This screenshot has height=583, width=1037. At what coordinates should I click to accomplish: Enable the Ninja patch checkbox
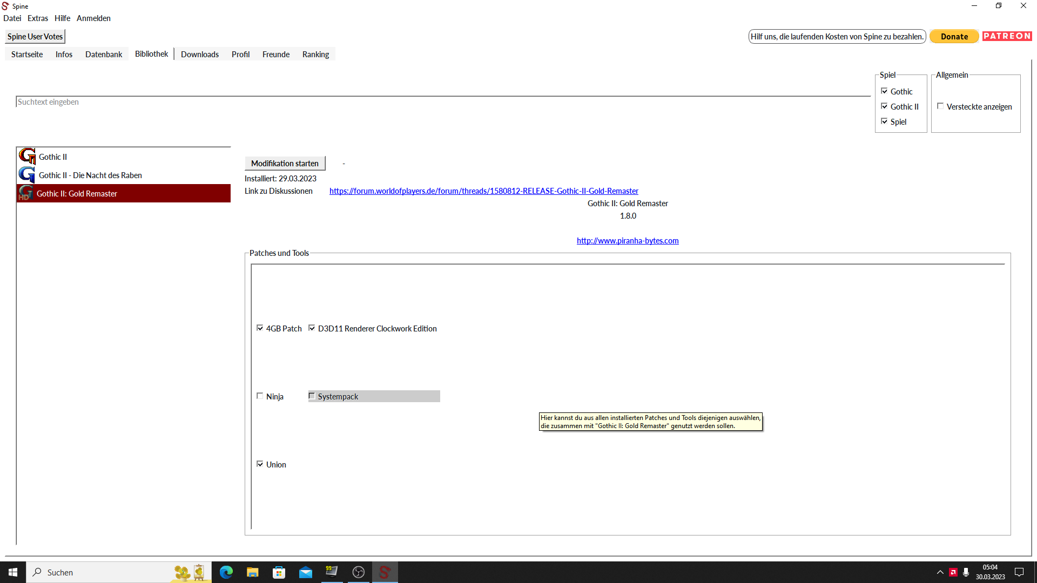[x=260, y=396]
